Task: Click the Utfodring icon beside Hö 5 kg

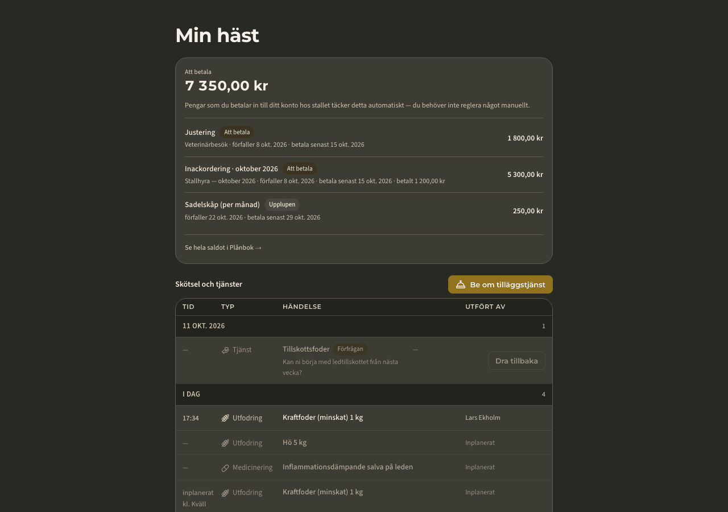Action: (225, 443)
